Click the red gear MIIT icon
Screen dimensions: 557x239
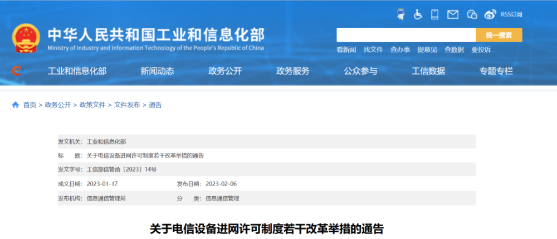[17, 71]
